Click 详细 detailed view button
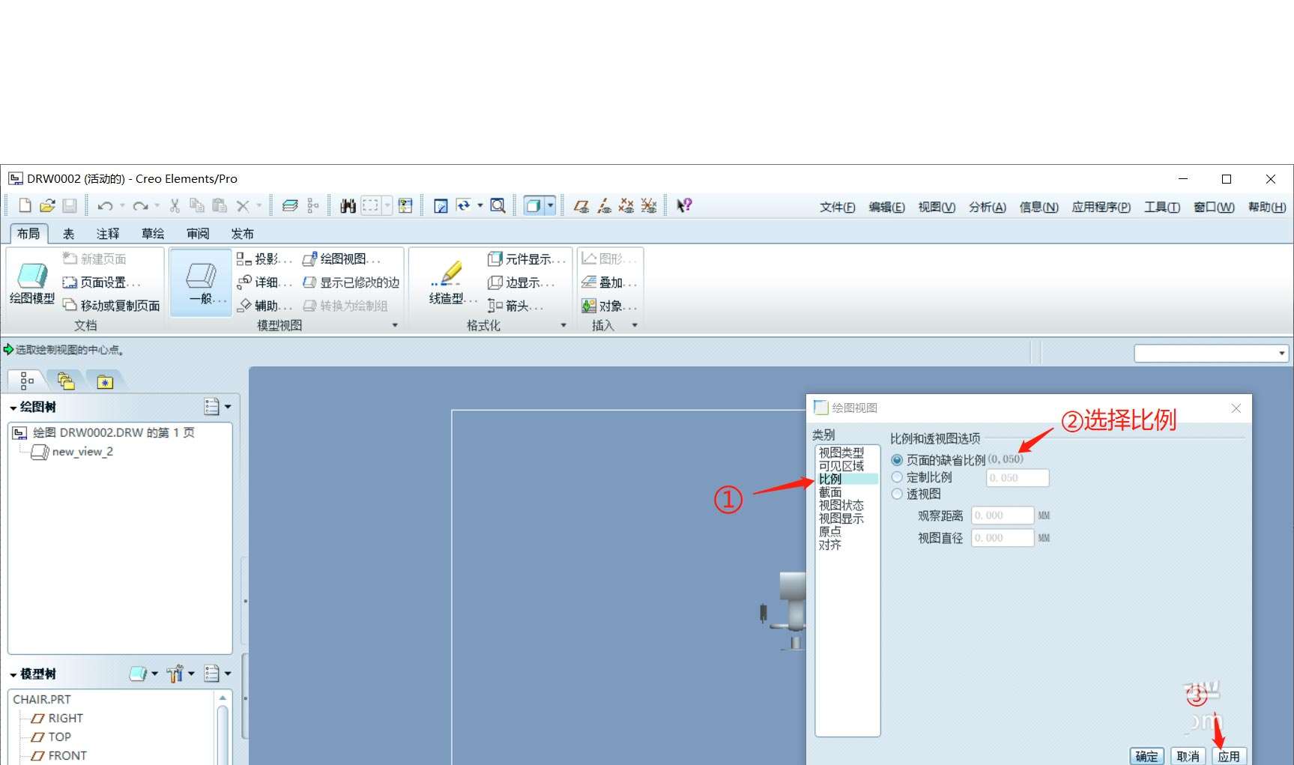 [264, 282]
